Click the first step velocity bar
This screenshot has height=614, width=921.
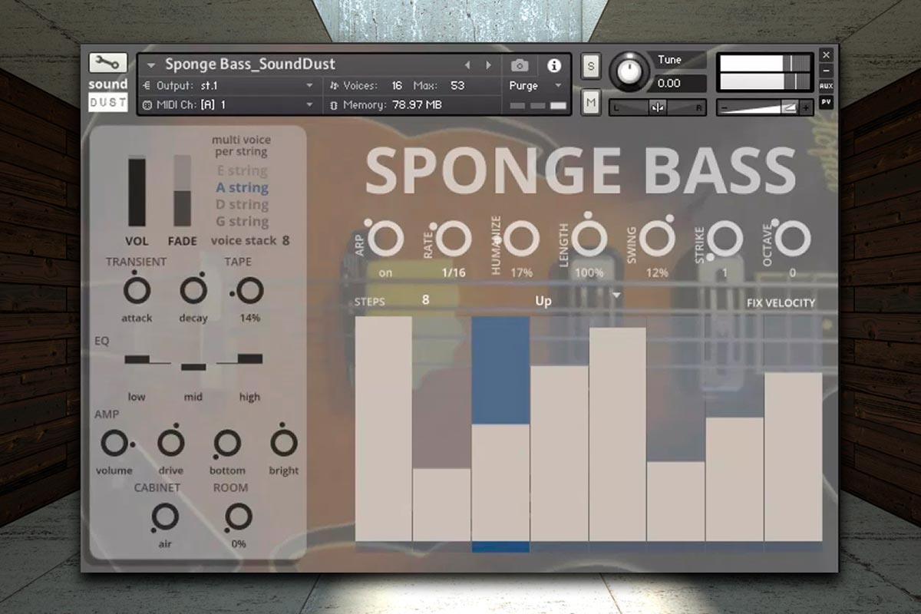[x=384, y=428]
